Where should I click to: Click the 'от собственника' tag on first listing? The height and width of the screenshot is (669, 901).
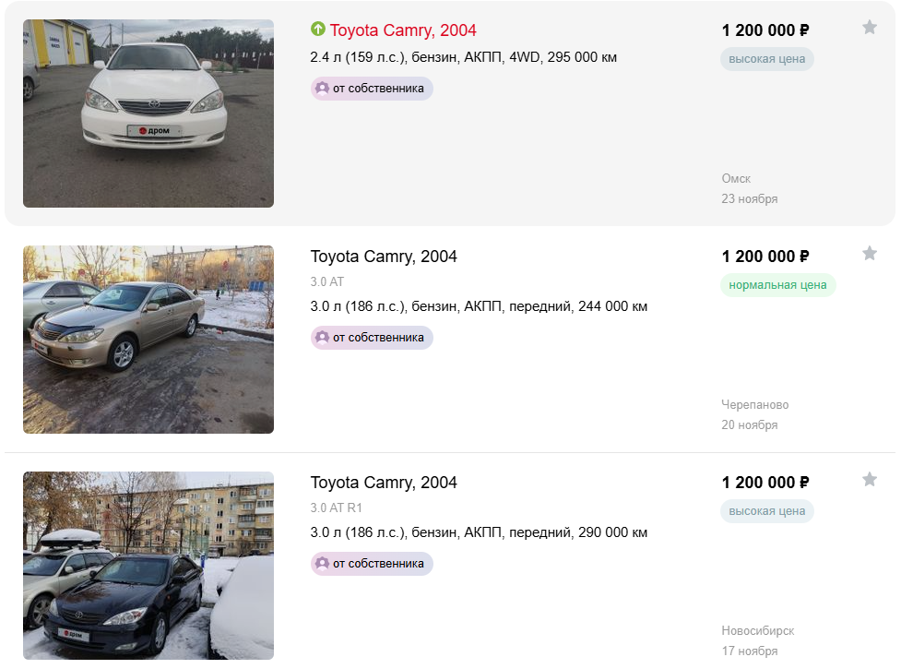click(x=372, y=89)
